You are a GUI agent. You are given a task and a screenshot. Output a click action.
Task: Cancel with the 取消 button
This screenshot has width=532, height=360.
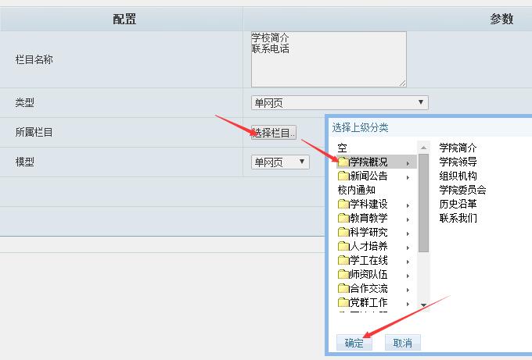coord(403,343)
